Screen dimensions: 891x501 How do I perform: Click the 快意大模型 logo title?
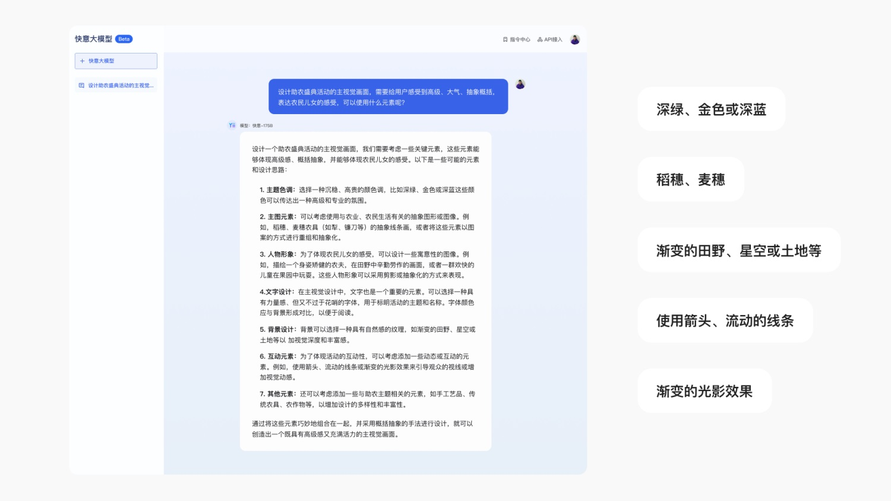(x=93, y=39)
